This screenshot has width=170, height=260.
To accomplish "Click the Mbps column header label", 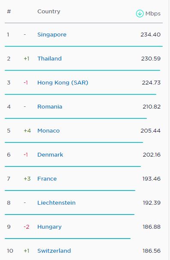I will (x=153, y=14).
